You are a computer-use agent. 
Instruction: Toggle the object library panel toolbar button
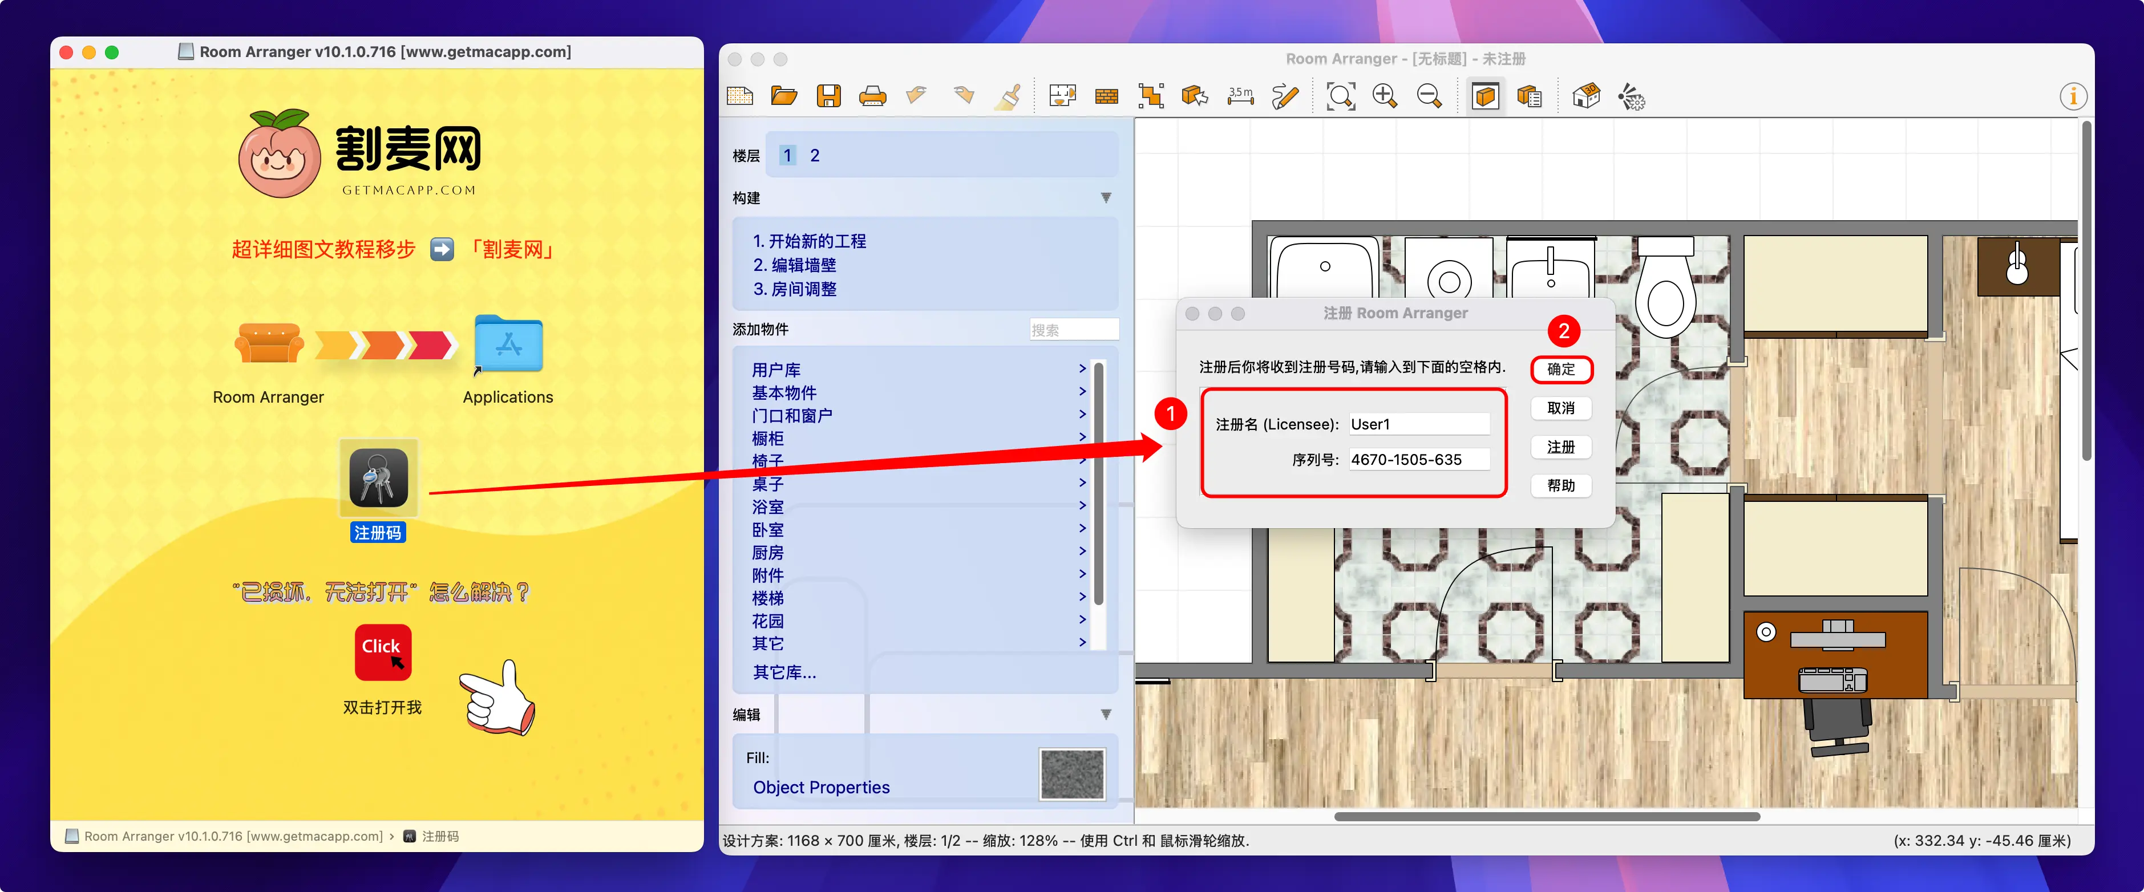tap(1486, 96)
